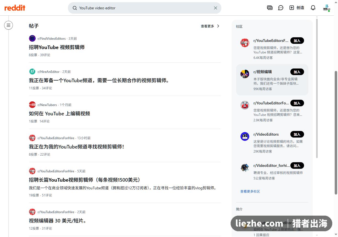Image resolution: width=338 pixels, height=237 pixels.
Task: Open avatar of 视频编辑器 30 美元 post
Action: (32, 212)
